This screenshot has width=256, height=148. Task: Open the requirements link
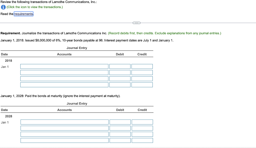24,14
